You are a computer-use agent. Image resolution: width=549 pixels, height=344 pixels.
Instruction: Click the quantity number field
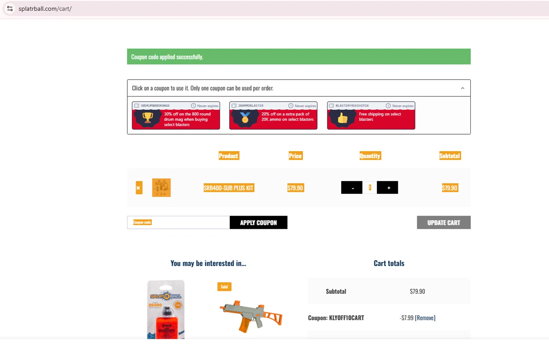point(370,188)
